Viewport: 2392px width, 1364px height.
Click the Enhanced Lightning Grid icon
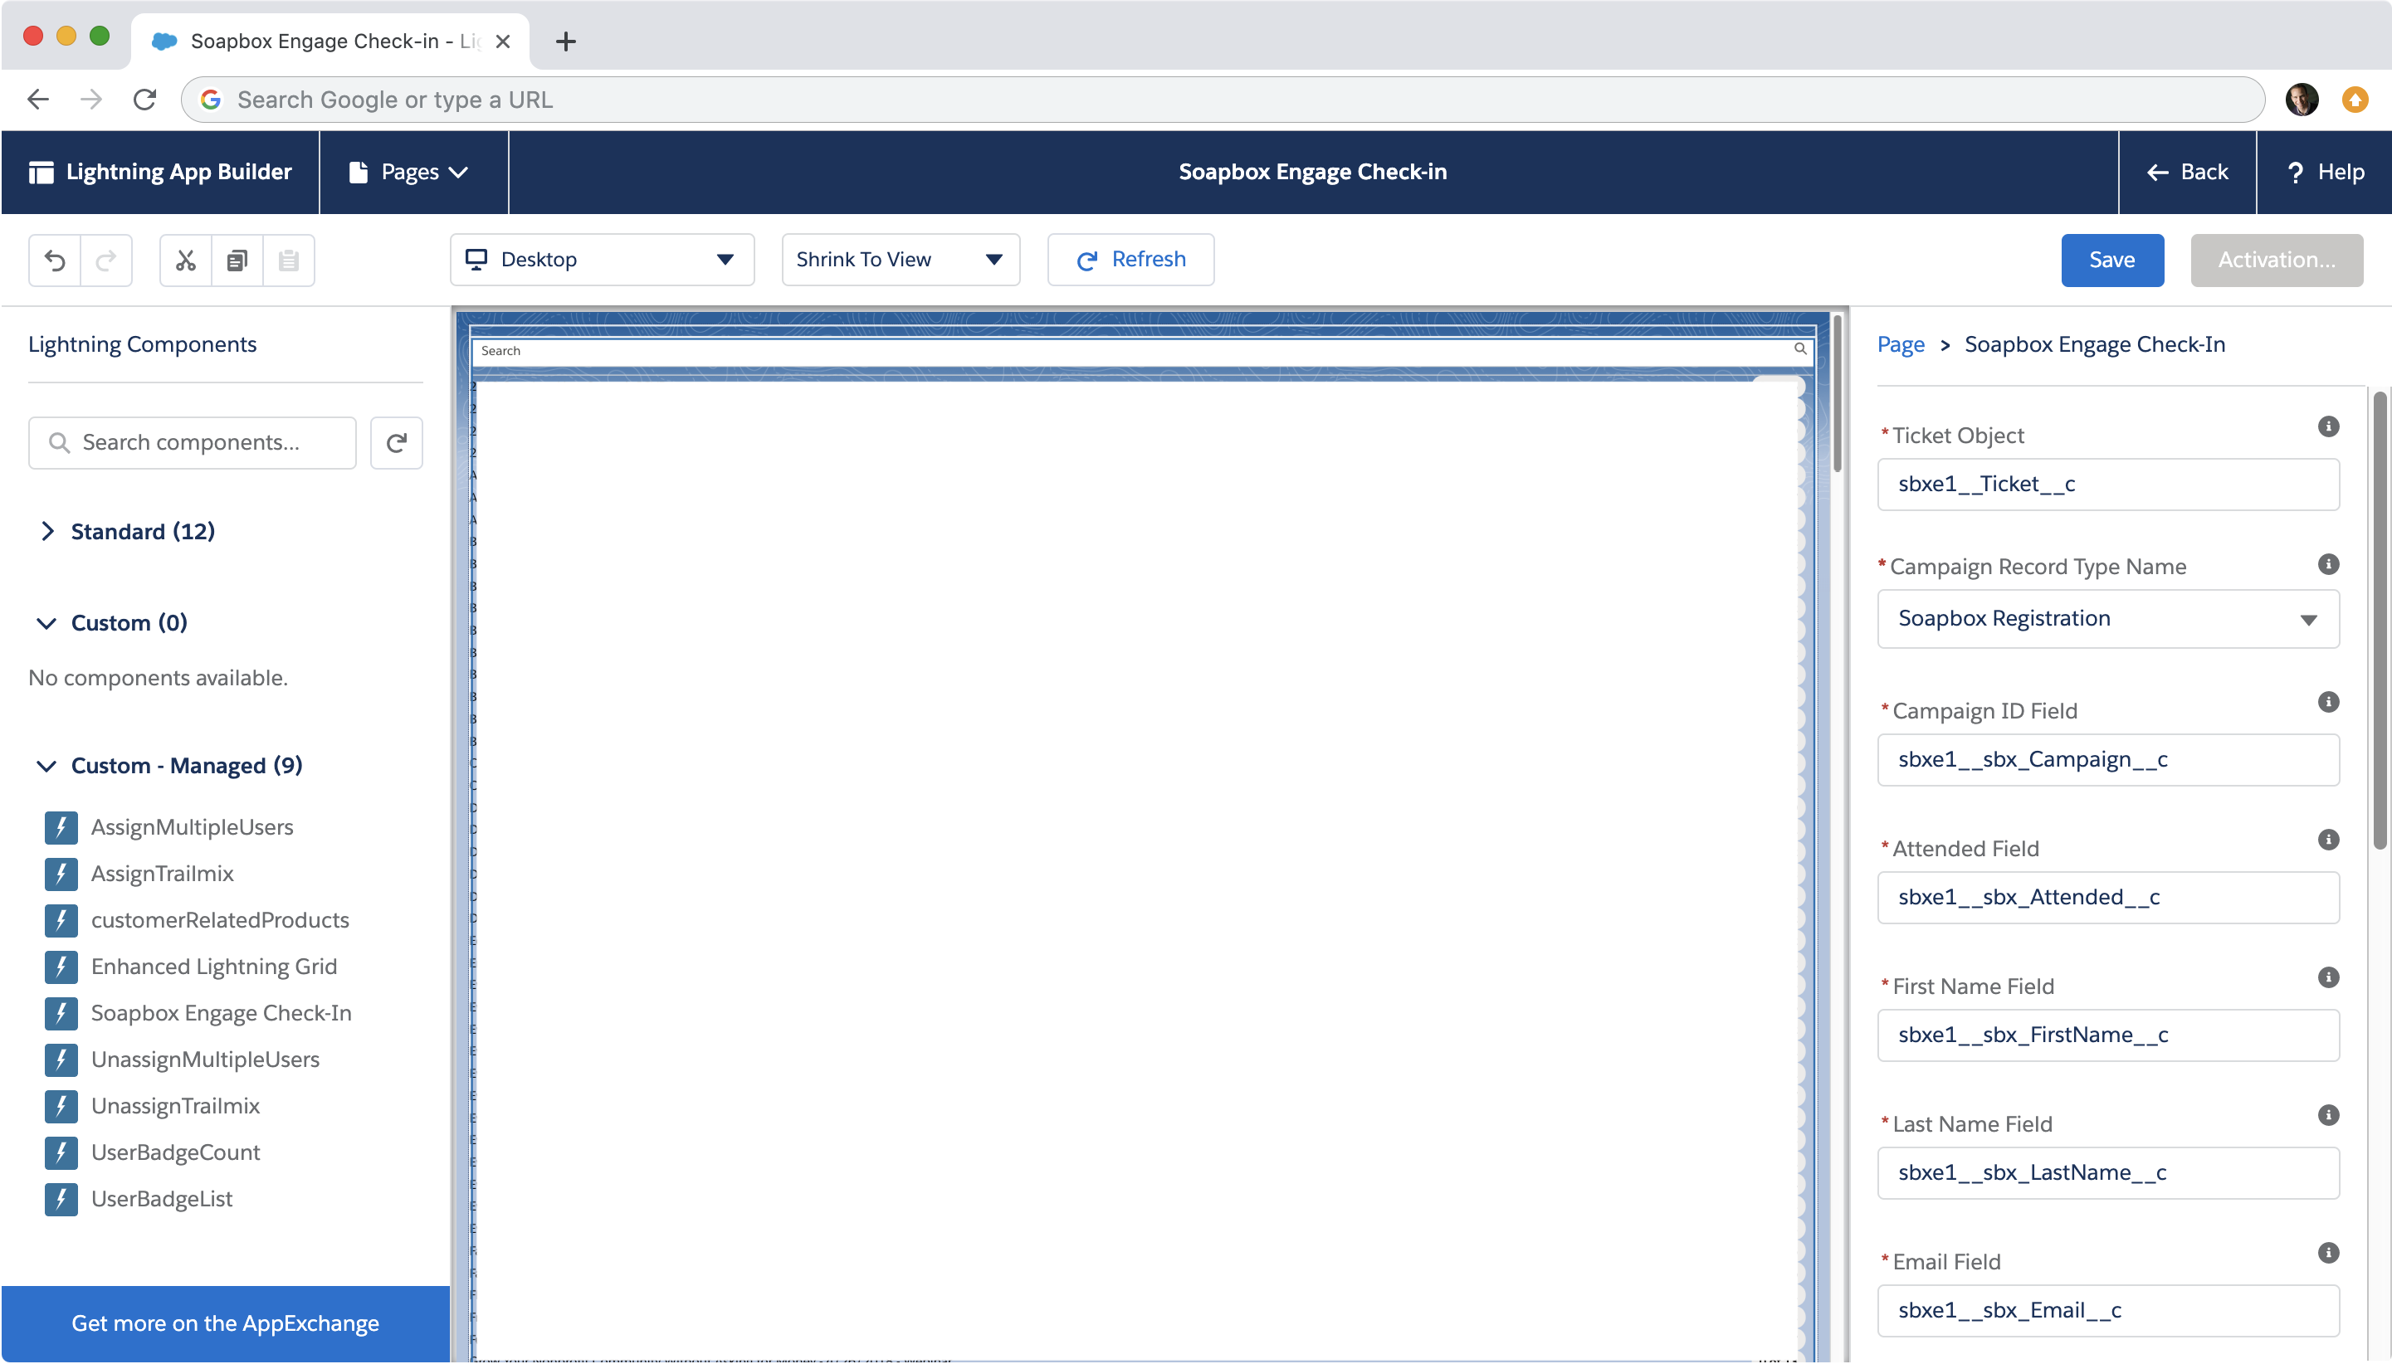pyautogui.click(x=61, y=966)
